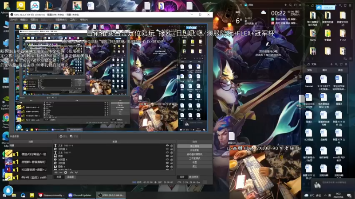
Task: Open the FANS folder on the desktop
Action: [x=313, y=35]
